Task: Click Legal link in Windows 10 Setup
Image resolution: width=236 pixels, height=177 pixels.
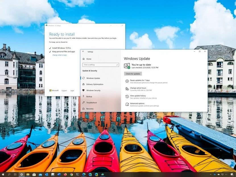Action: 72,91
